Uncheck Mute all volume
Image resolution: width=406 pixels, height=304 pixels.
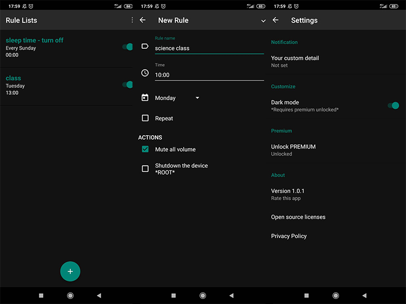pos(145,149)
